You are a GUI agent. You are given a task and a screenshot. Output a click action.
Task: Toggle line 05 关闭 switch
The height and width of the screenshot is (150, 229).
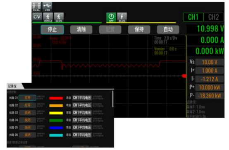click(27, 128)
